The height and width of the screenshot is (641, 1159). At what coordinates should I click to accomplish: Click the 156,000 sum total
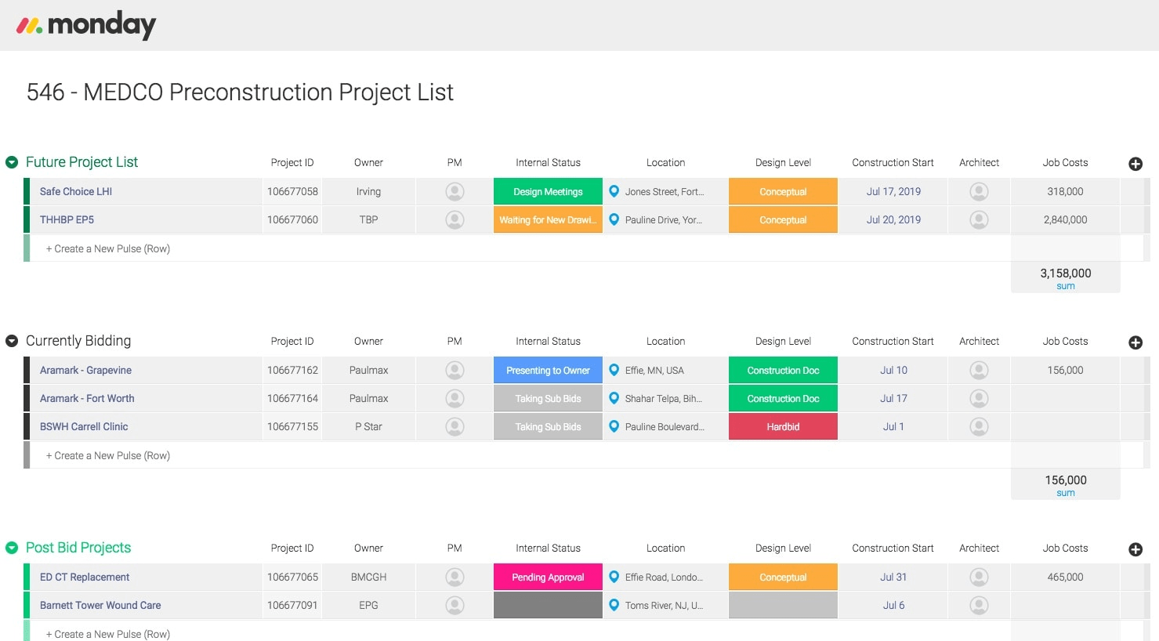[1066, 480]
